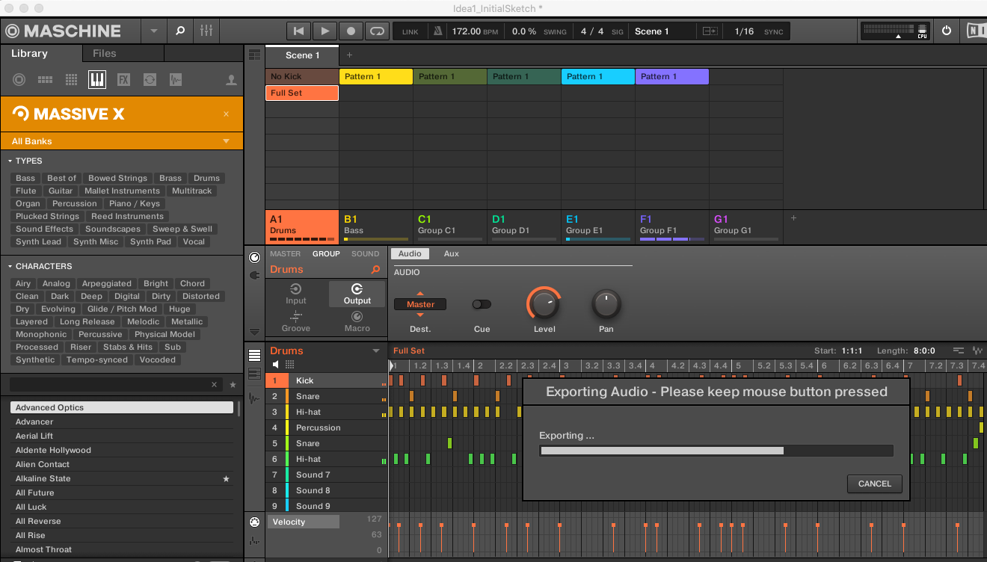Select the Bass type tag
Viewport: 987px width, 562px height.
(25, 179)
